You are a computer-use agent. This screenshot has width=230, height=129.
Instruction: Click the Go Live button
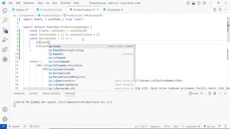[x=209, y=126]
